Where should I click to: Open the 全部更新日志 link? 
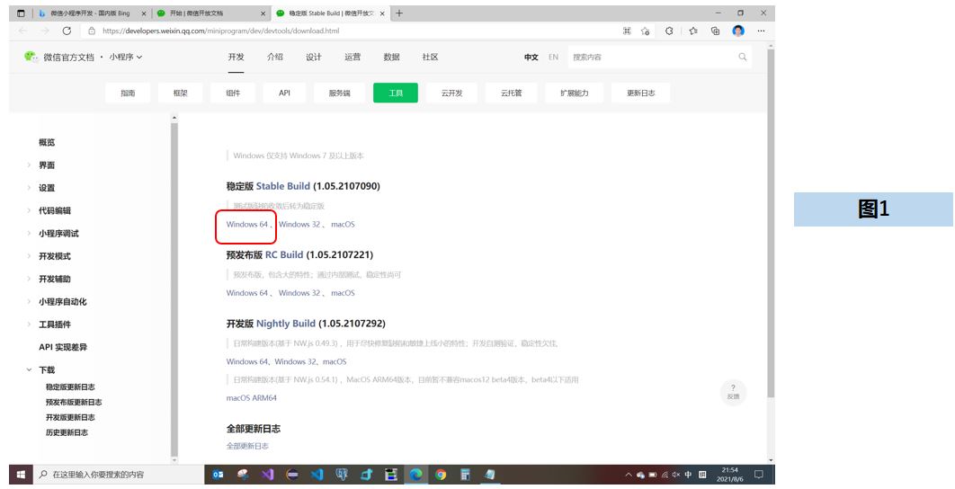pos(247,446)
